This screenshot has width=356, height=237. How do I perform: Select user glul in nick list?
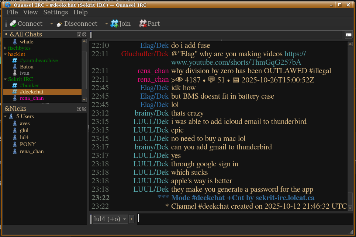click(24, 131)
